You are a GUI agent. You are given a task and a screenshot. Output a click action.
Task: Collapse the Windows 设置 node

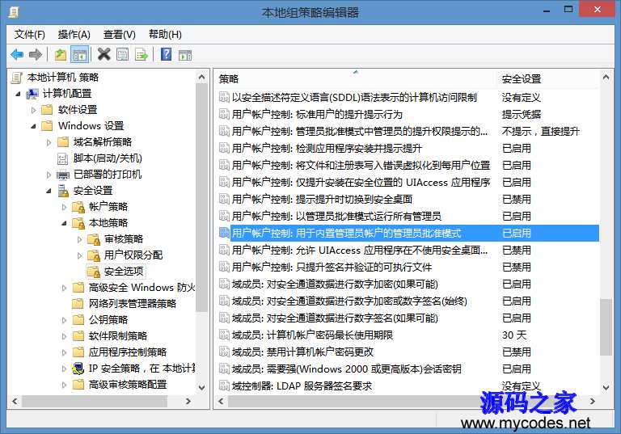click(33, 126)
